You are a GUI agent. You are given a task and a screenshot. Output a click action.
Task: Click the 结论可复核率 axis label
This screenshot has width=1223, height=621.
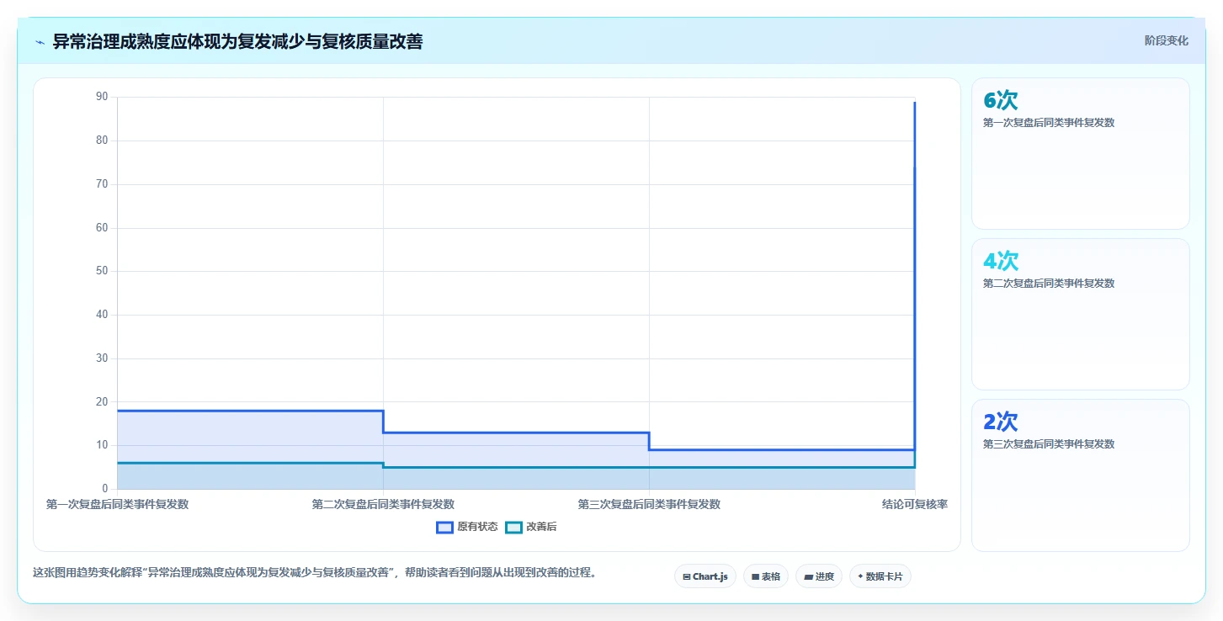point(915,504)
